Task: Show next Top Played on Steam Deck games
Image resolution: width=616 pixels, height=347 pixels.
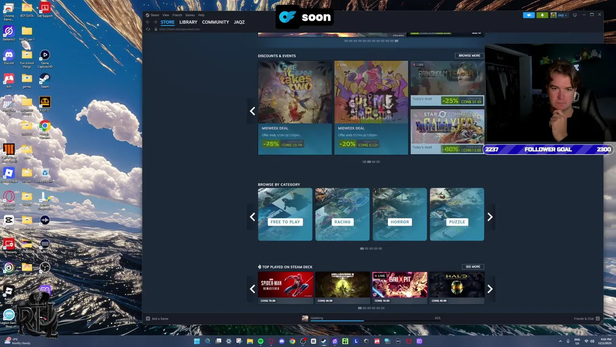Action: click(x=490, y=289)
